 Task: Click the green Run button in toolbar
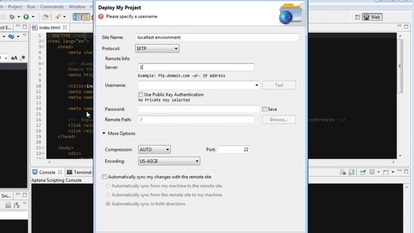[x=26, y=17]
